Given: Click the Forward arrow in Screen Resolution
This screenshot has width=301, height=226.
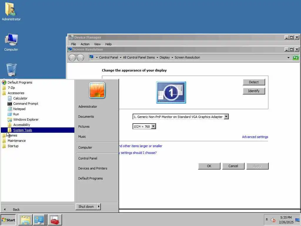Looking at the screenshot, I should point(81,58).
